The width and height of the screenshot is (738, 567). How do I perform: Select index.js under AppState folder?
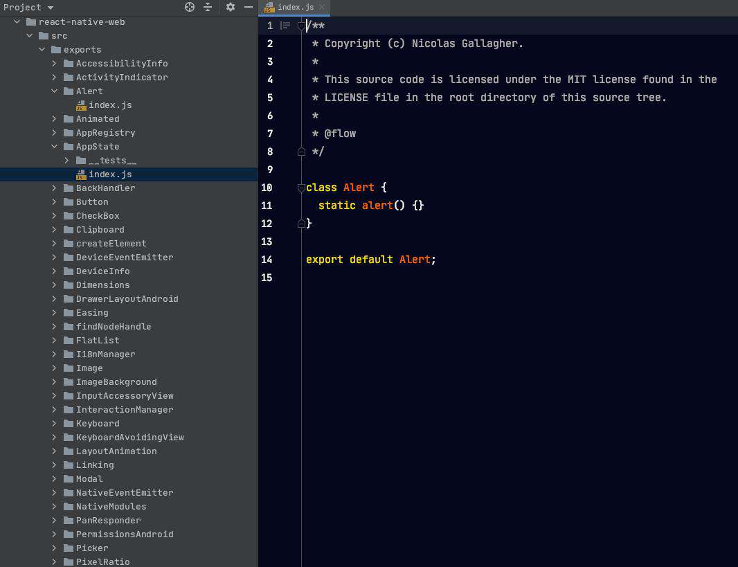[110, 174]
